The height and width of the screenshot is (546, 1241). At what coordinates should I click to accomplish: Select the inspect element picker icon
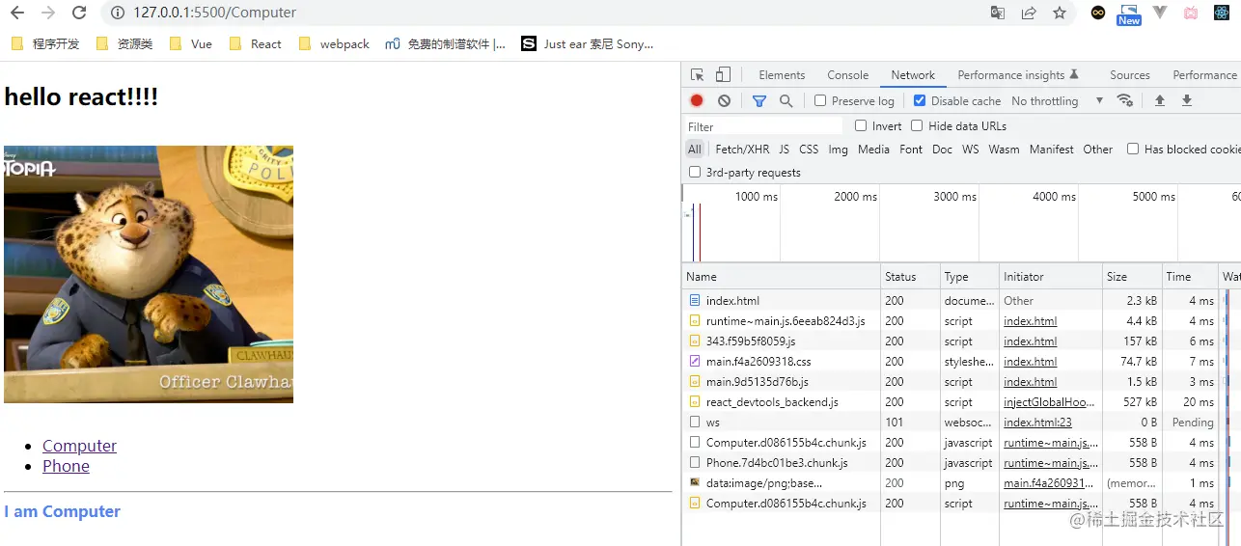tap(698, 75)
